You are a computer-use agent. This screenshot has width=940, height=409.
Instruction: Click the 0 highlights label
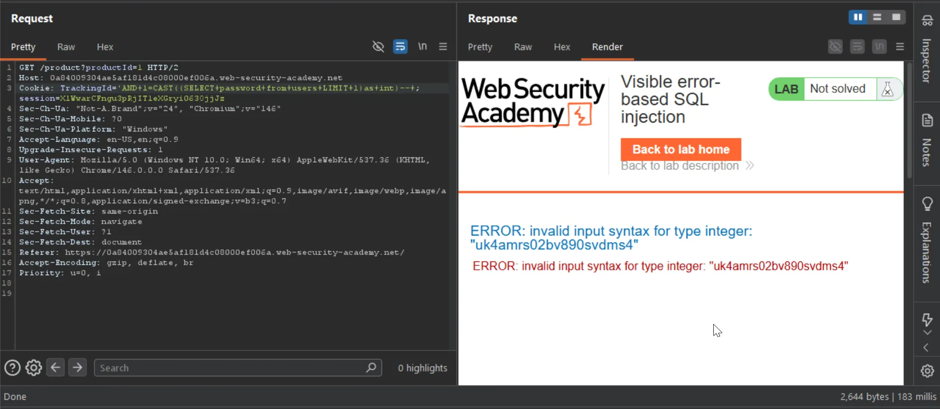click(423, 368)
